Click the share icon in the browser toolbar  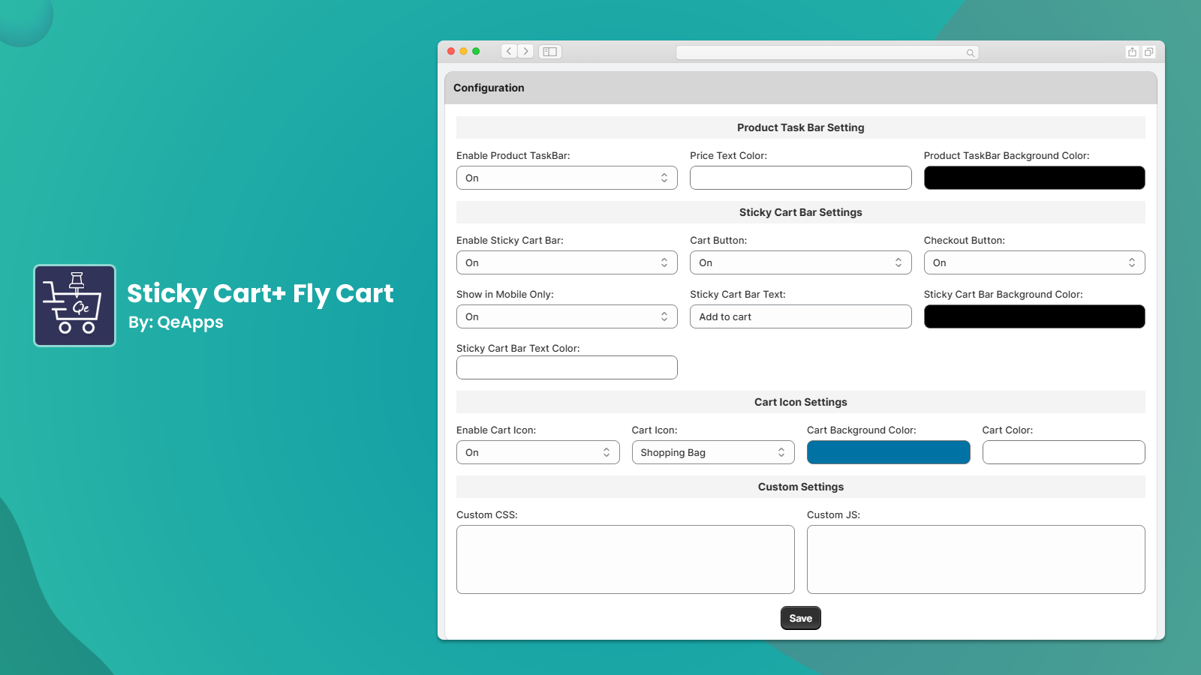[x=1132, y=52]
